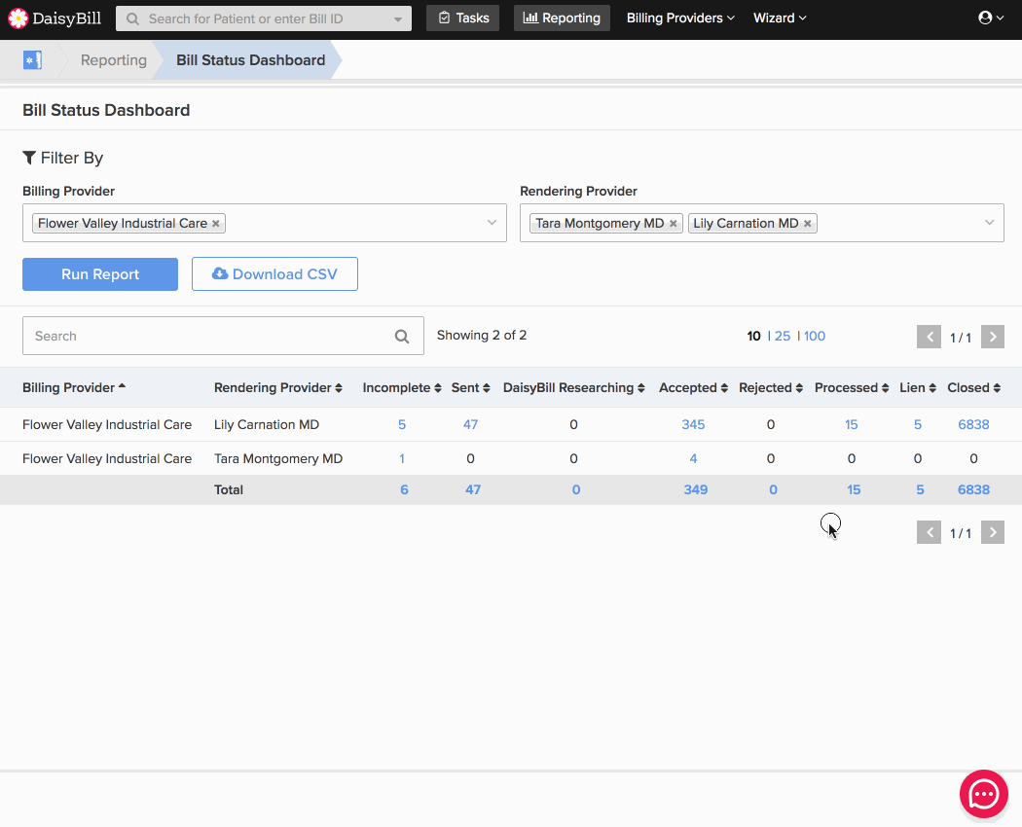1022x827 pixels.
Task: Open Lily Carnation's 5 incomplete bills
Action: 402,425
